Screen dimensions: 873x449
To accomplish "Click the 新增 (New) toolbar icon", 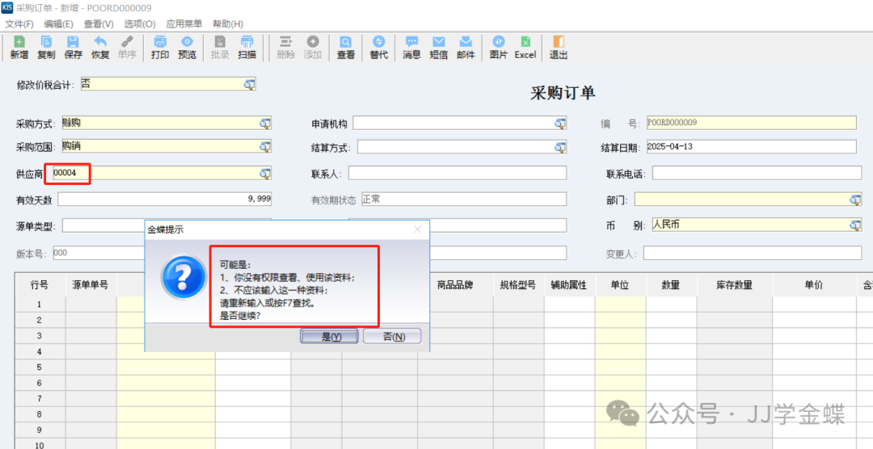I will [19, 48].
